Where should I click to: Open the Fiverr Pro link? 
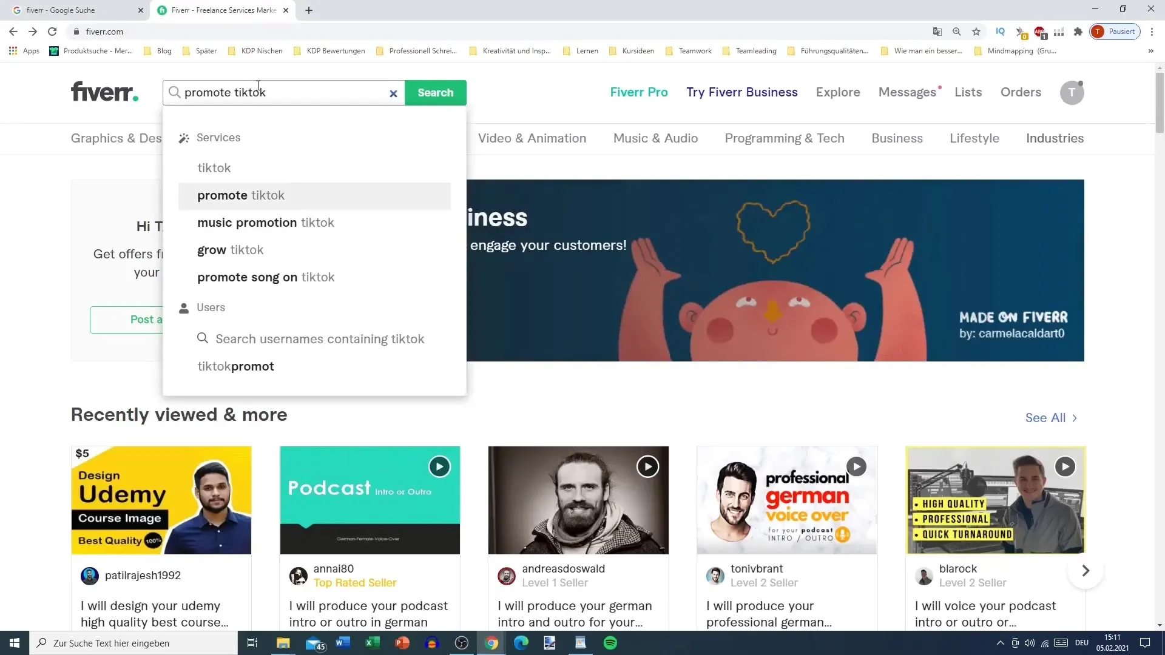click(x=639, y=92)
